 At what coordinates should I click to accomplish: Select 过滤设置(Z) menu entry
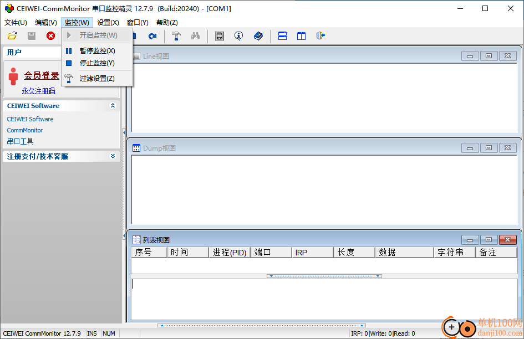point(97,78)
